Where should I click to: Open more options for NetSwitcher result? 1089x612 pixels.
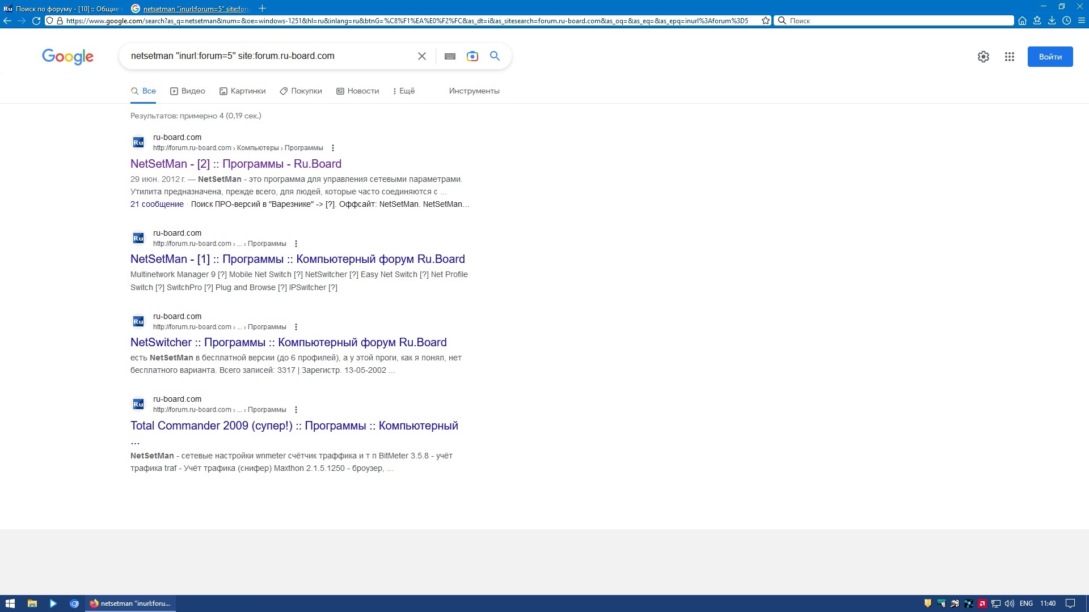click(296, 327)
